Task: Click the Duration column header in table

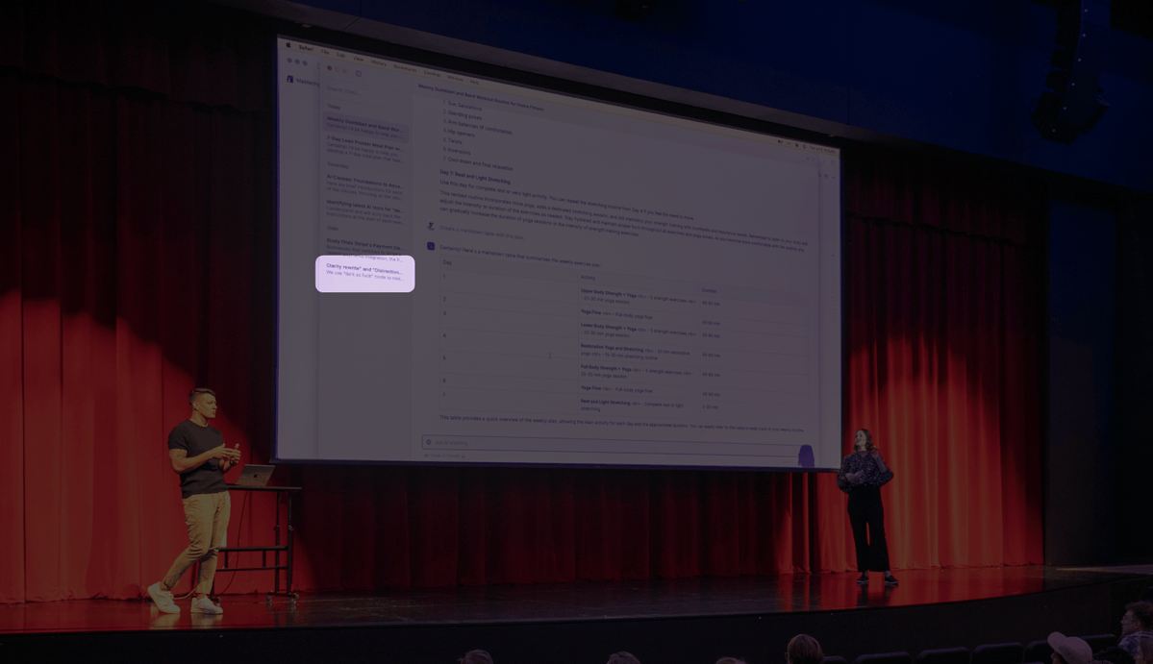Action: [x=710, y=291]
